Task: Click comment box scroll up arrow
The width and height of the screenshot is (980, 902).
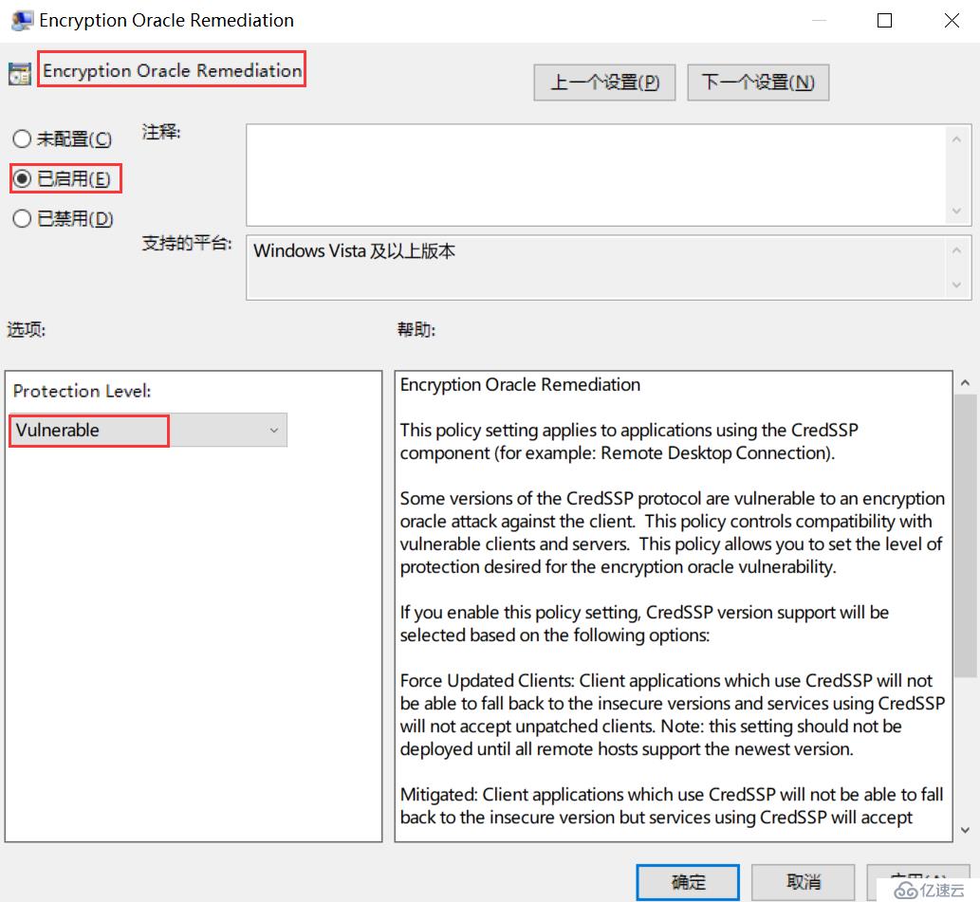Action: tap(956, 139)
